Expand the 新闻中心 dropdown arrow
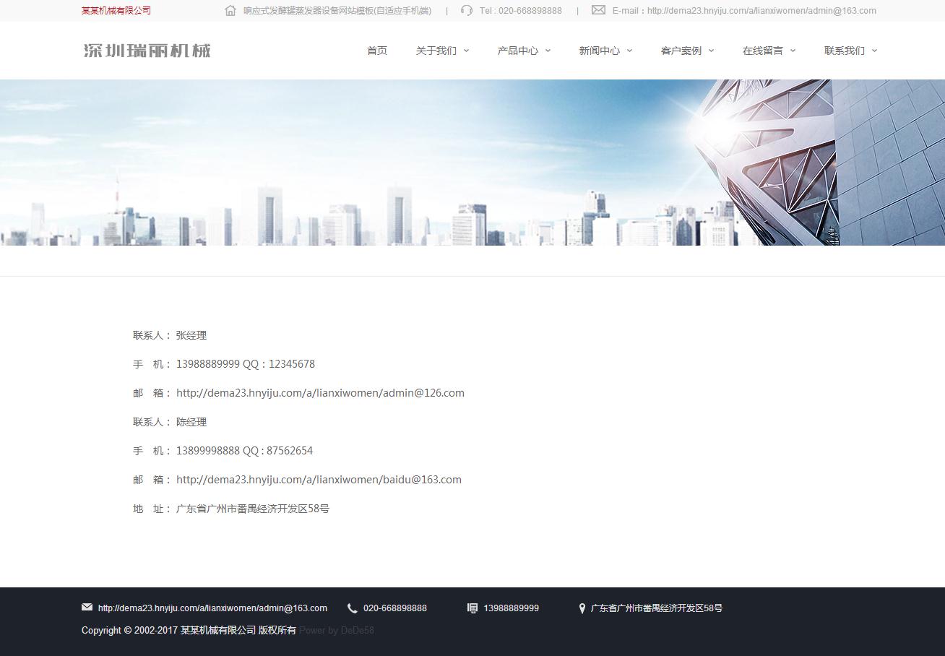 coord(629,51)
